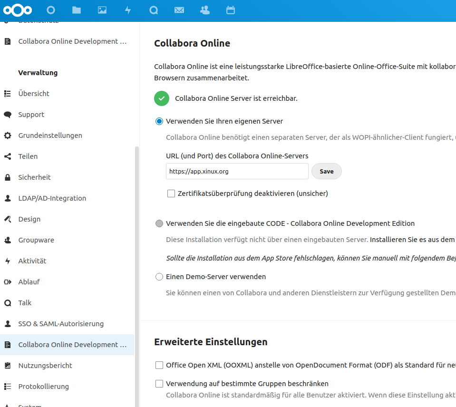
Task: Click the sidebar vertical scrollbar
Action: pyautogui.click(x=137, y=276)
